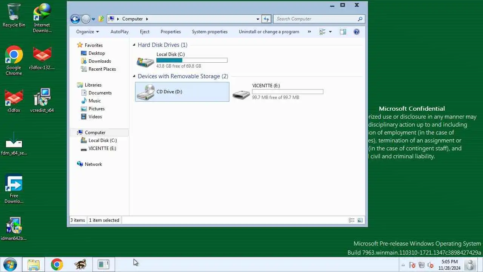483x272 pixels.
Task: Expand the arrow after Computer breadcrumb
Action: (x=147, y=19)
